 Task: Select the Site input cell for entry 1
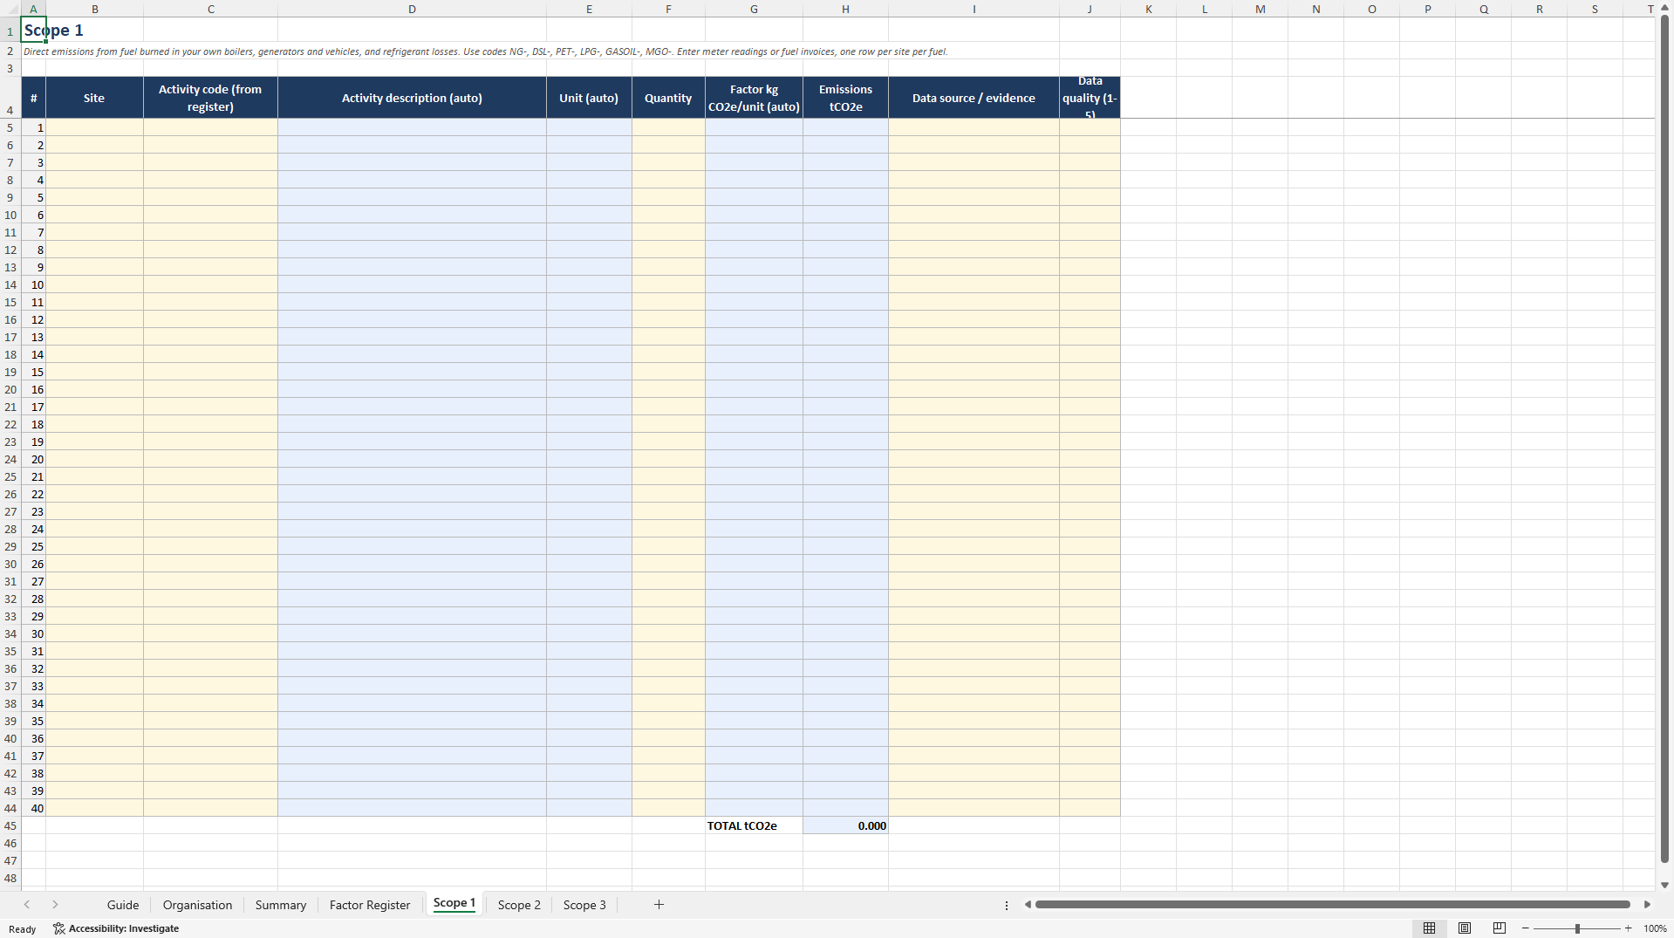point(94,127)
